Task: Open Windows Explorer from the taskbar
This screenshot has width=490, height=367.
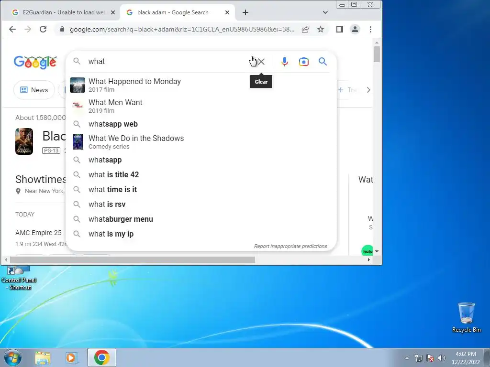Action: (43, 358)
